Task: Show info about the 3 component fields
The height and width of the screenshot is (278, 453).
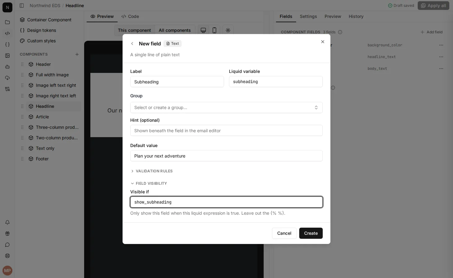Action: [340, 32]
